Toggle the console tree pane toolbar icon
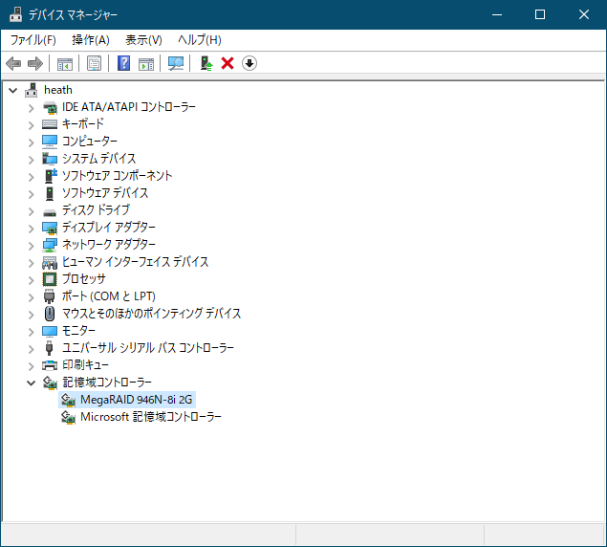The image size is (607, 547). coord(65,63)
